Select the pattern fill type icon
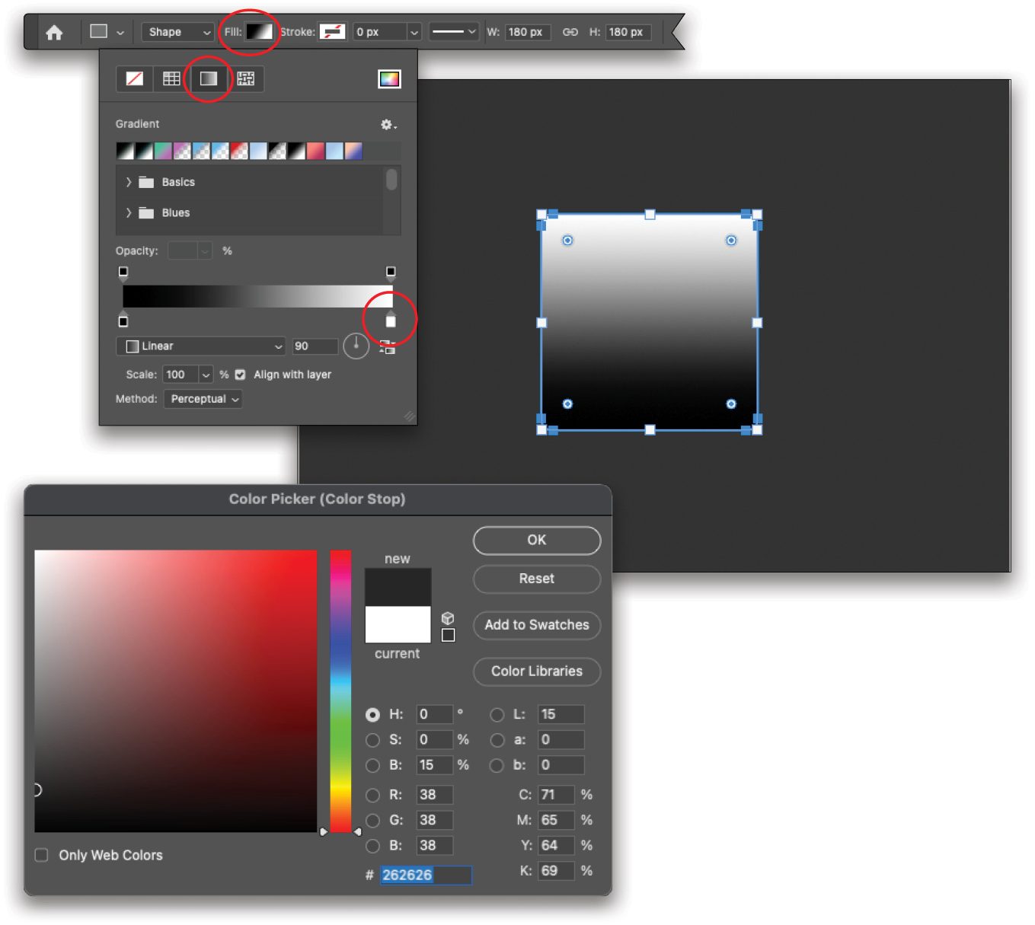The height and width of the screenshot is (925, 1035). [x=245, y=78]
